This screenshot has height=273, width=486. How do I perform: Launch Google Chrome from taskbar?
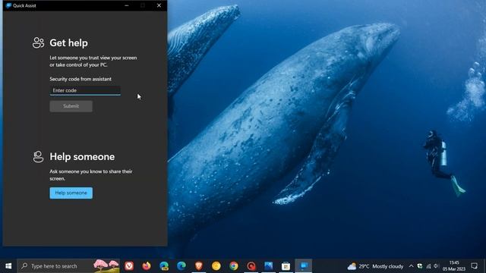[x=234, y=266]
